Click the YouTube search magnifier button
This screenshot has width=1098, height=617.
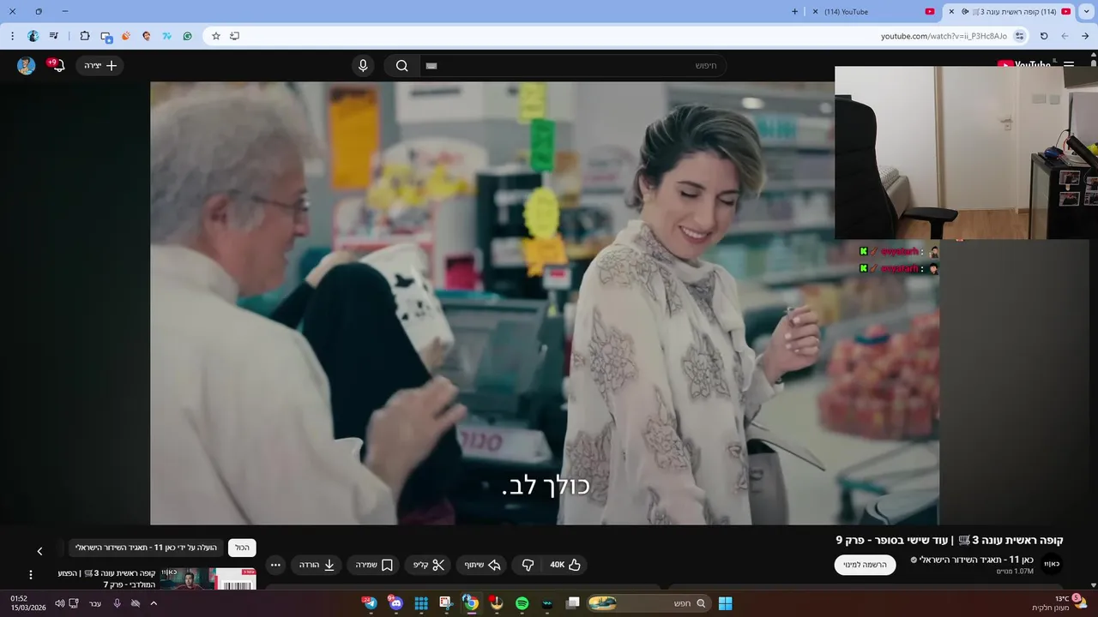[x=402, y=66]
